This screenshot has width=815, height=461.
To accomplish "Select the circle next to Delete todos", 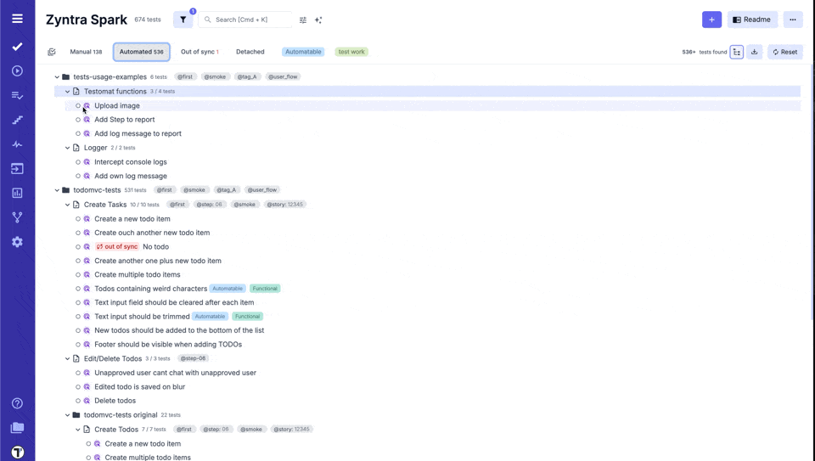I will pos(78,401).
